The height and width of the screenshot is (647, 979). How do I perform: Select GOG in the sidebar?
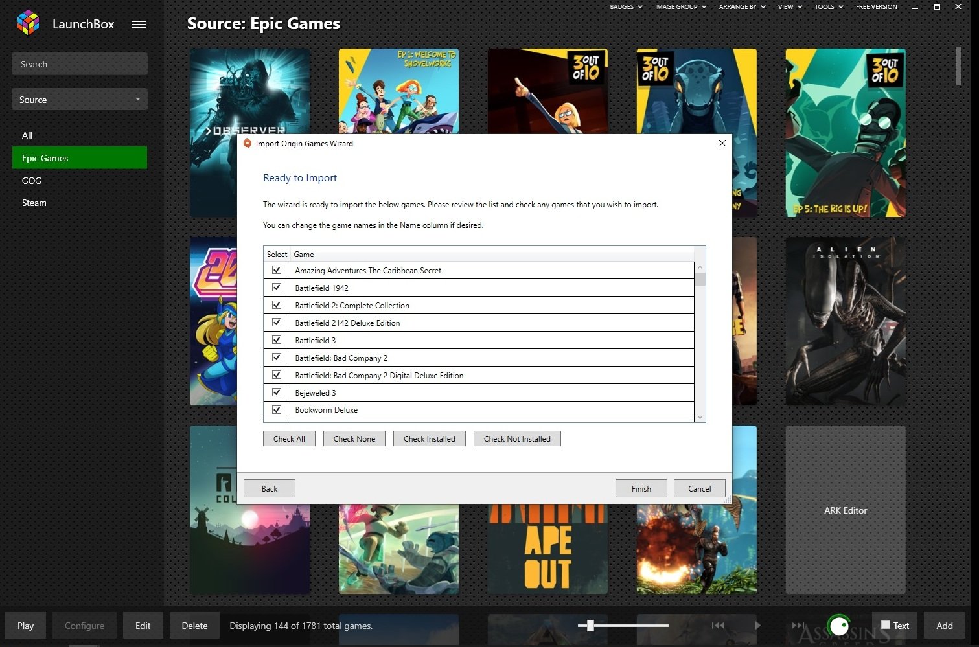(x=80, y=181)
